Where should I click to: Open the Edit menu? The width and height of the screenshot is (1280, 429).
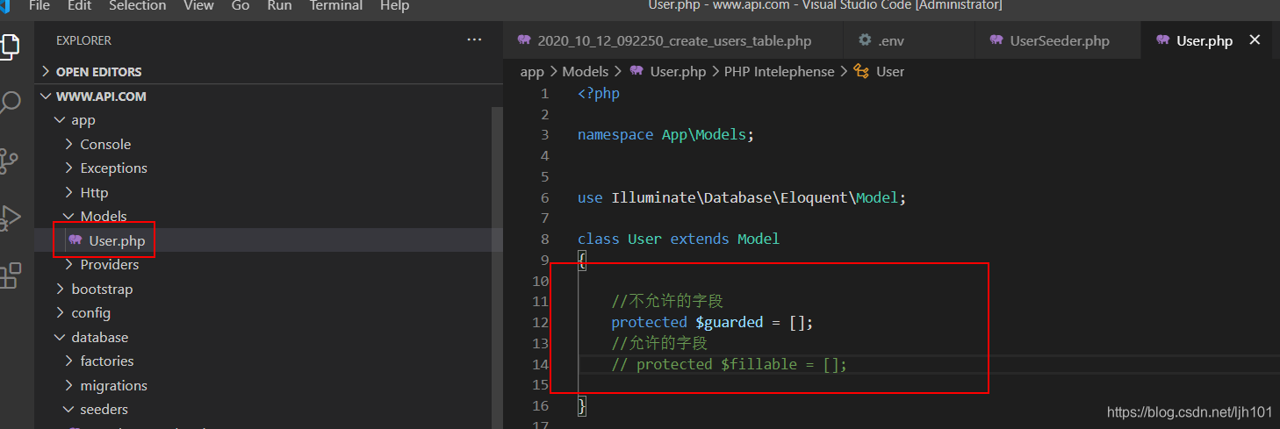coord(79,5)
